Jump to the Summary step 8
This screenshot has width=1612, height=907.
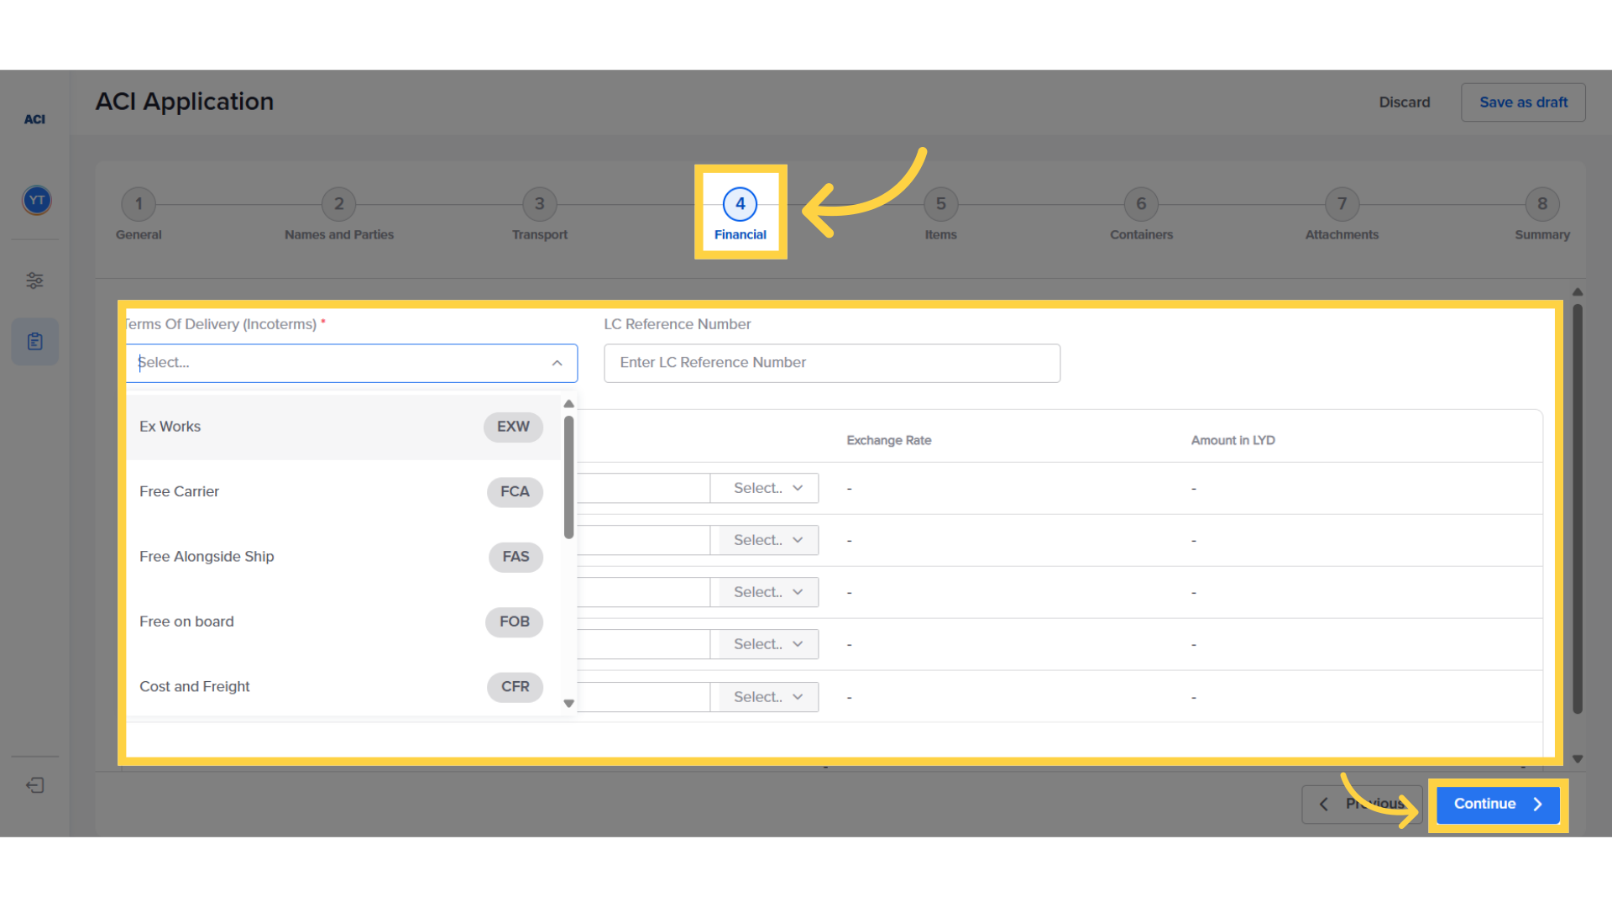(1541, 204)
